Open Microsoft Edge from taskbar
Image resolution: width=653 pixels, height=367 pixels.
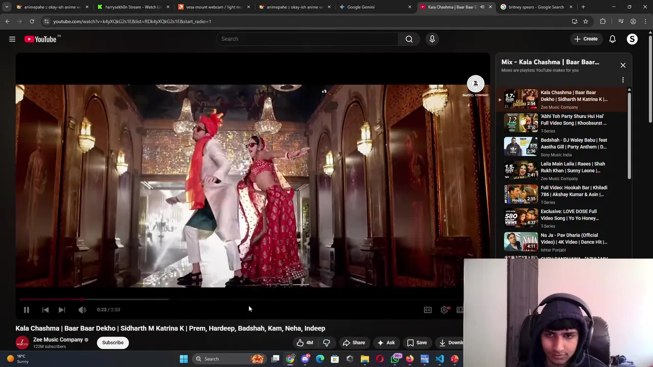coord(320,359)
